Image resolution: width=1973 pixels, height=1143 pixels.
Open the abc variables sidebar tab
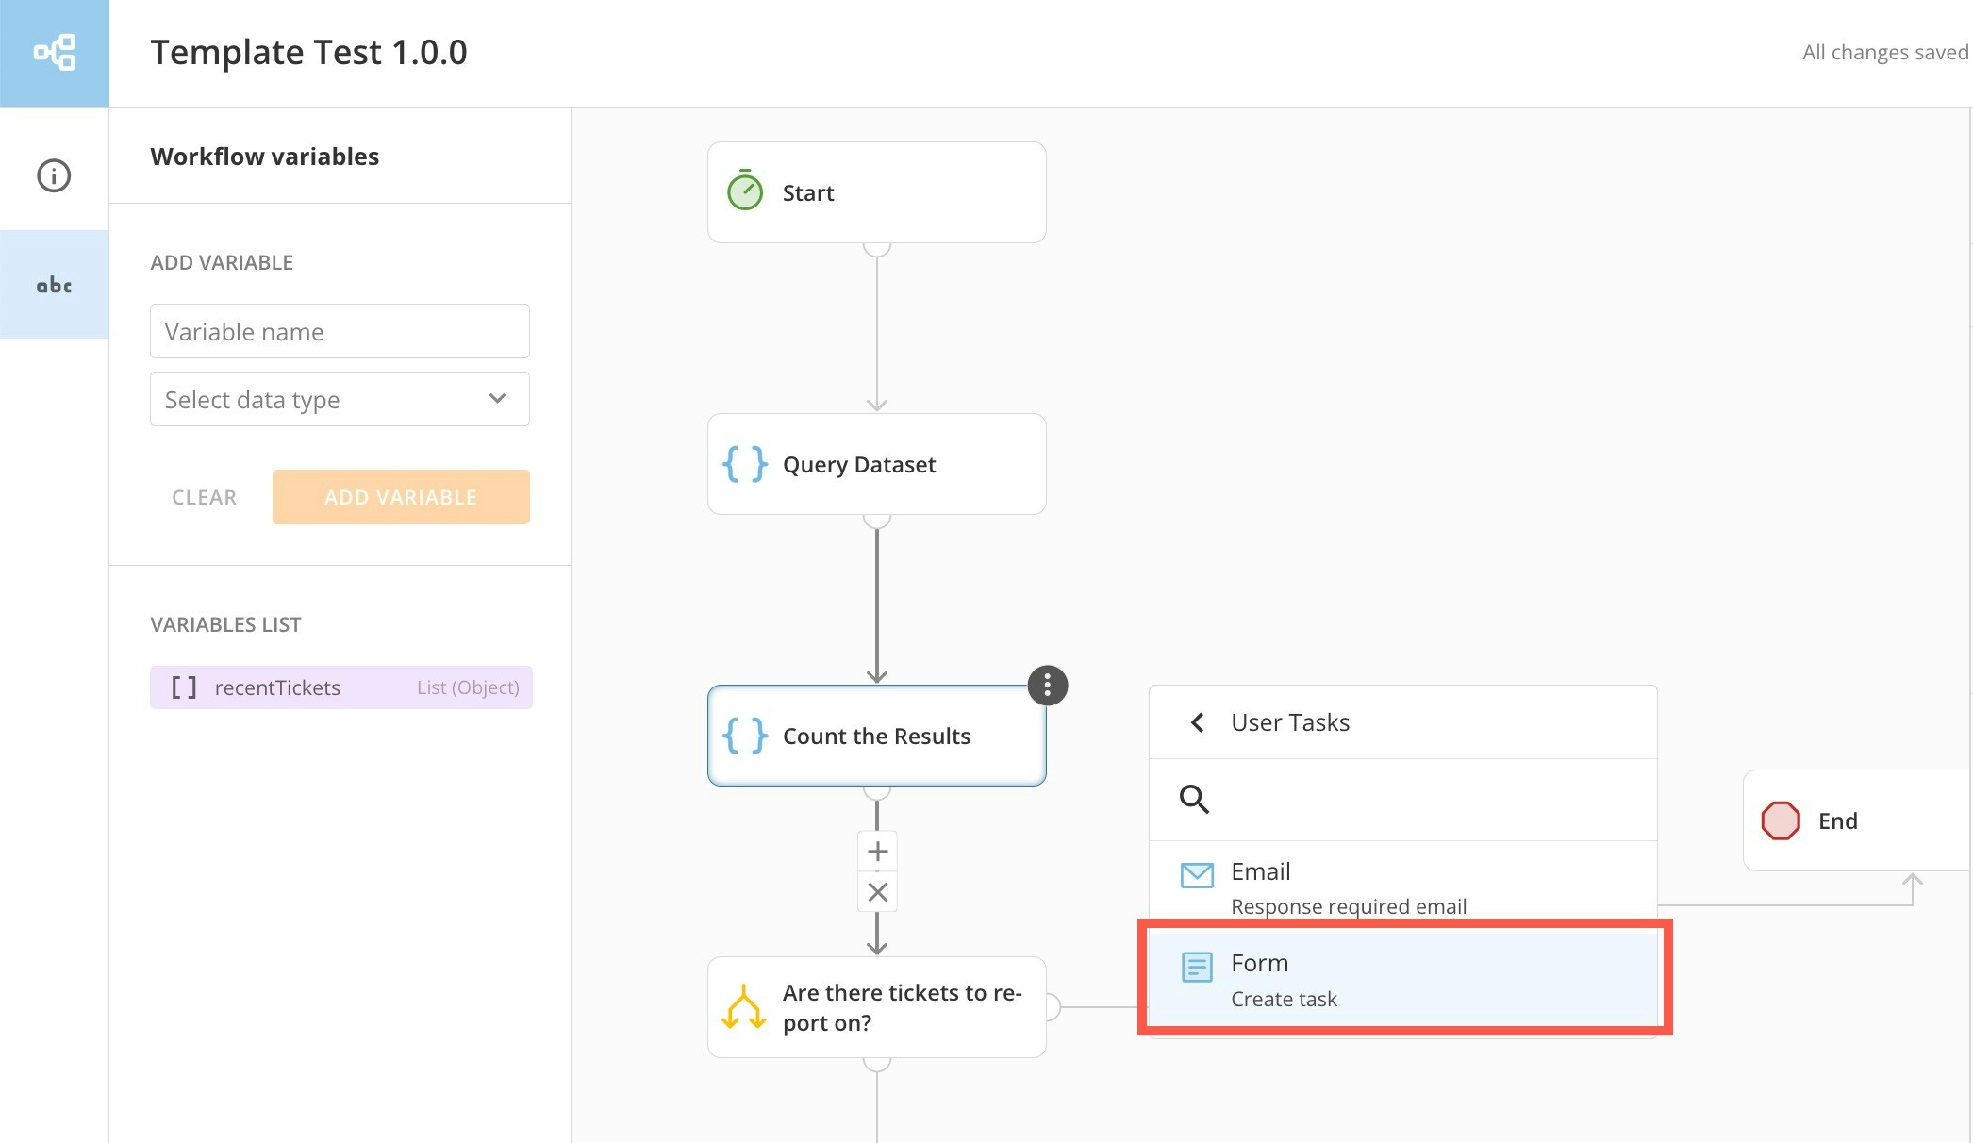(x=54, y=285)
